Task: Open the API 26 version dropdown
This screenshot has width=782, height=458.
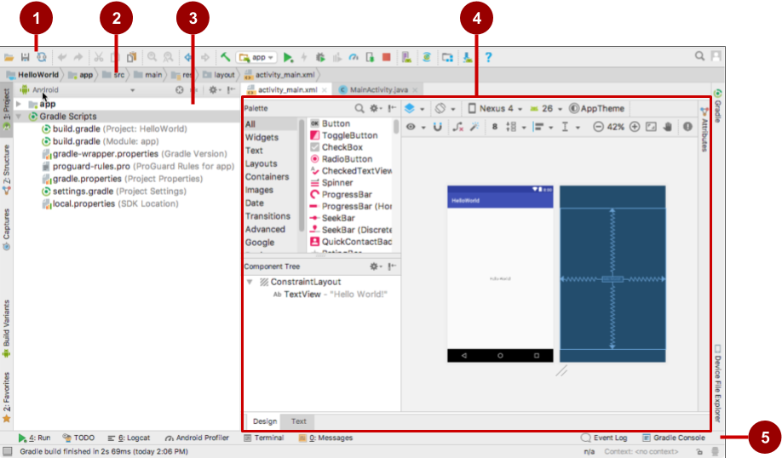Action: pyautogui.click(x=546, y=109)
